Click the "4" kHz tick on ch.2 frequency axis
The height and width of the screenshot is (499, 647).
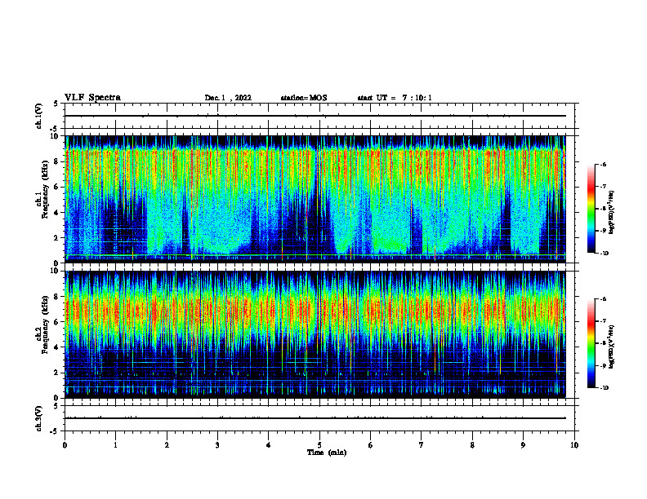tap(56, 347)
